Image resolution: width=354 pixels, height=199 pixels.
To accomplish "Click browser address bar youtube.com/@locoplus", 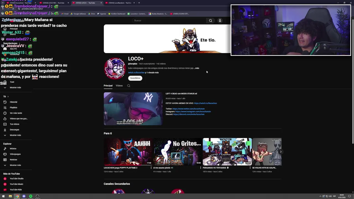I will tap(32, 9).
